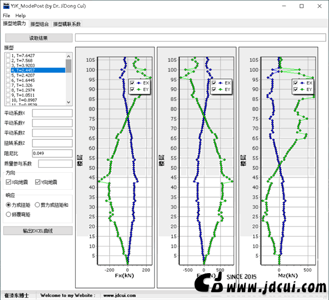Minimize the YJK_ModePost window
329x300 pixels.
[x=284, y=6]
